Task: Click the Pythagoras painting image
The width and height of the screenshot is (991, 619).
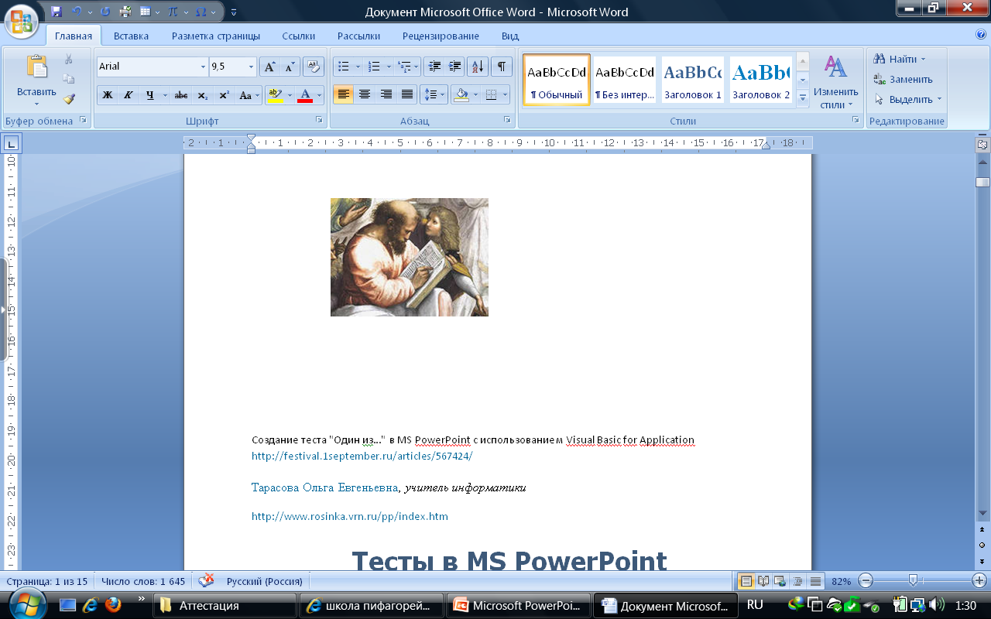Action: (x=410, y=257)
